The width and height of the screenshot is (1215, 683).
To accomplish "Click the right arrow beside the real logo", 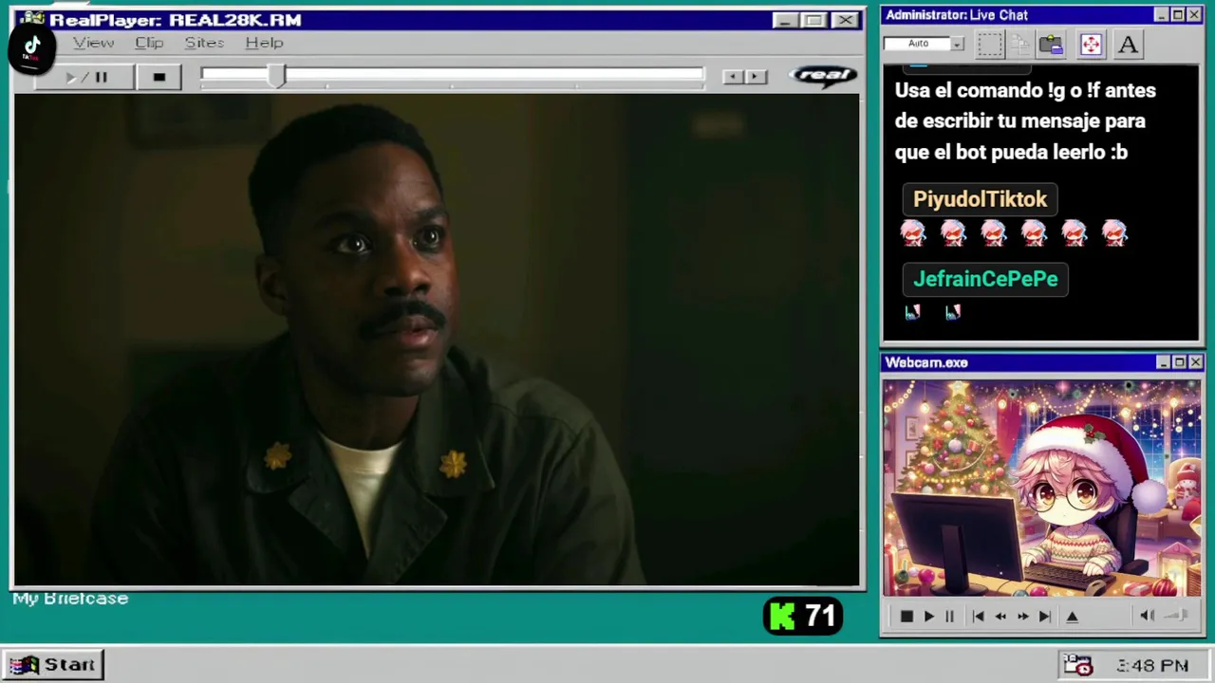I will 756,76.
